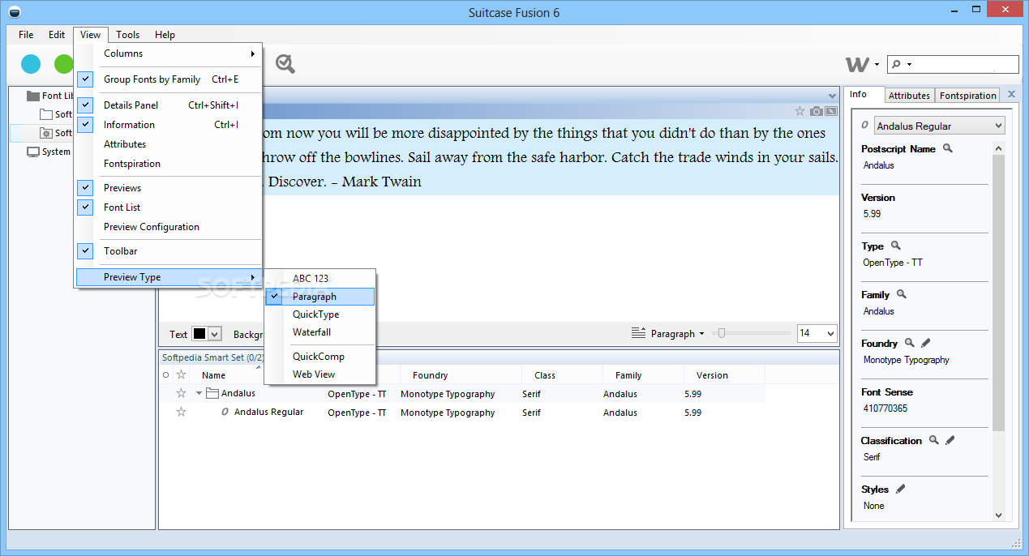Open the text color dropdown arrow
The image size is (1029, 556).
click(215, 334)
